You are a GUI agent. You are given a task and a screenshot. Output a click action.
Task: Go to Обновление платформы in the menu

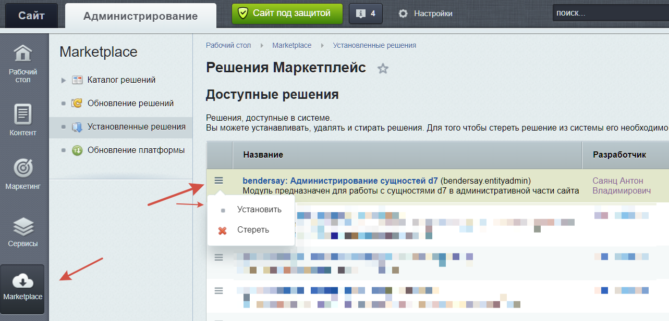tap(136, 150)
